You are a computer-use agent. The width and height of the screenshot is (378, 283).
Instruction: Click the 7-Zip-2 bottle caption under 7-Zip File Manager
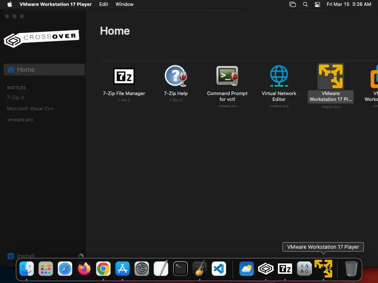pos(124,100)
